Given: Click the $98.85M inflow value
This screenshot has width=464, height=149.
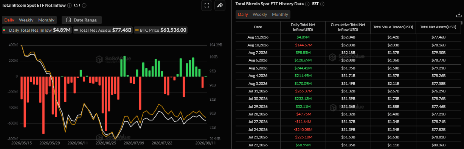Looking at the screenshot, I should [303, 53].
